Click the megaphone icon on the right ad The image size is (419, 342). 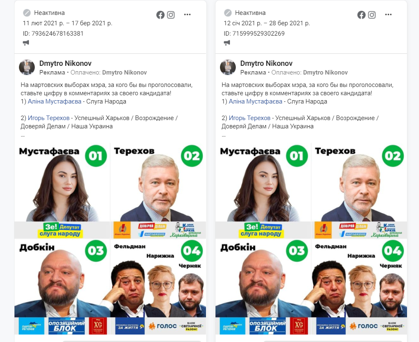pyautogui.click(x=227, y=43)
